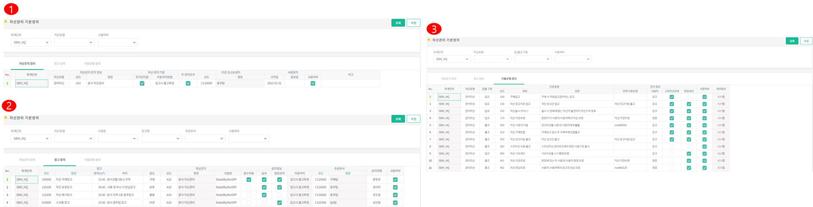Click the favorite star in panel 3 header

[429, 40]
